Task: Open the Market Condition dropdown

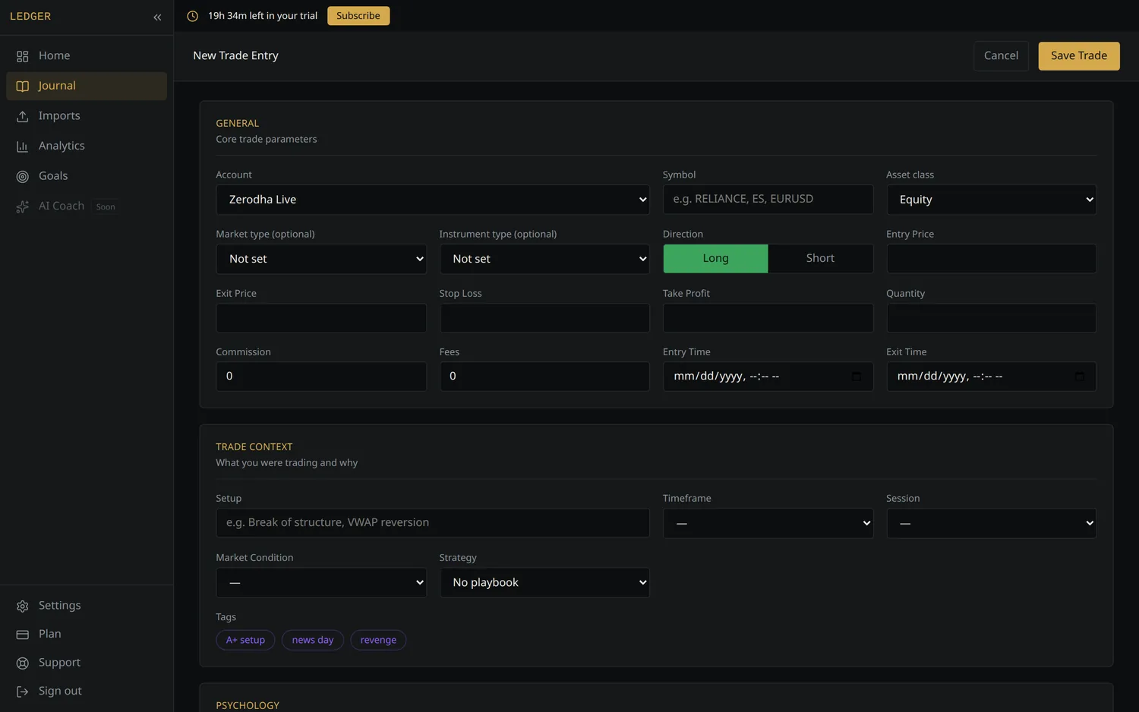Action: point(321,582)
